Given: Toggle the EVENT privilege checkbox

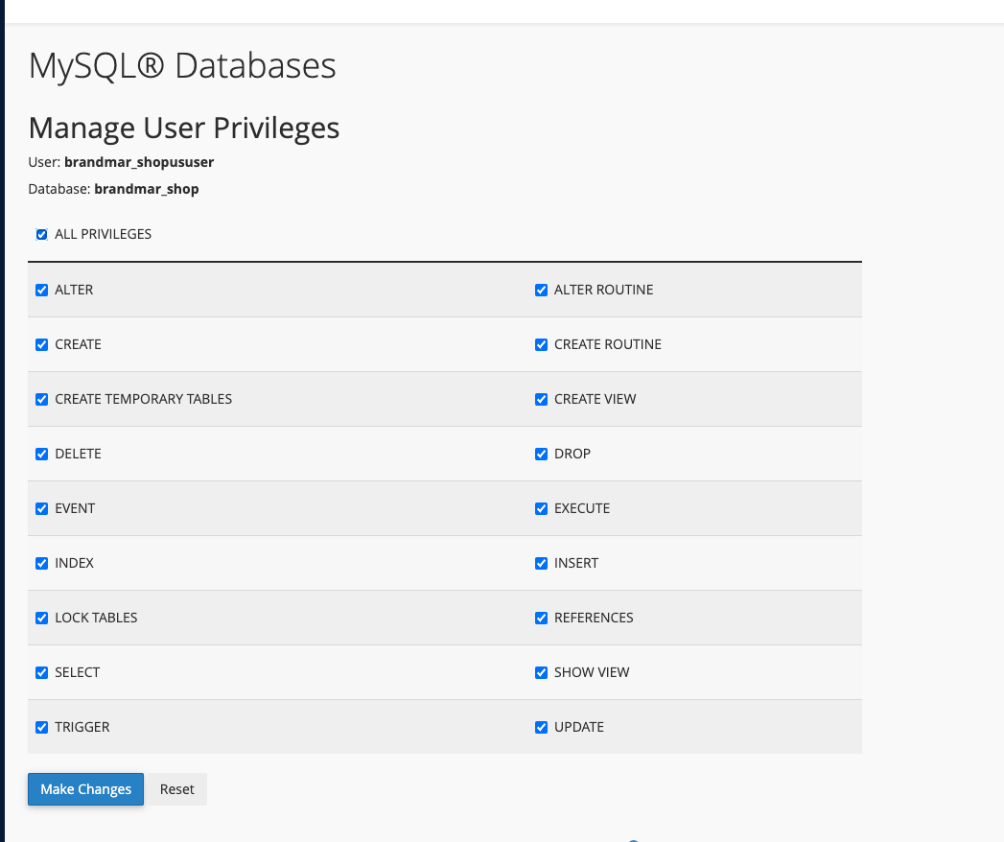Looking at the screenshot, I should 41,508.
